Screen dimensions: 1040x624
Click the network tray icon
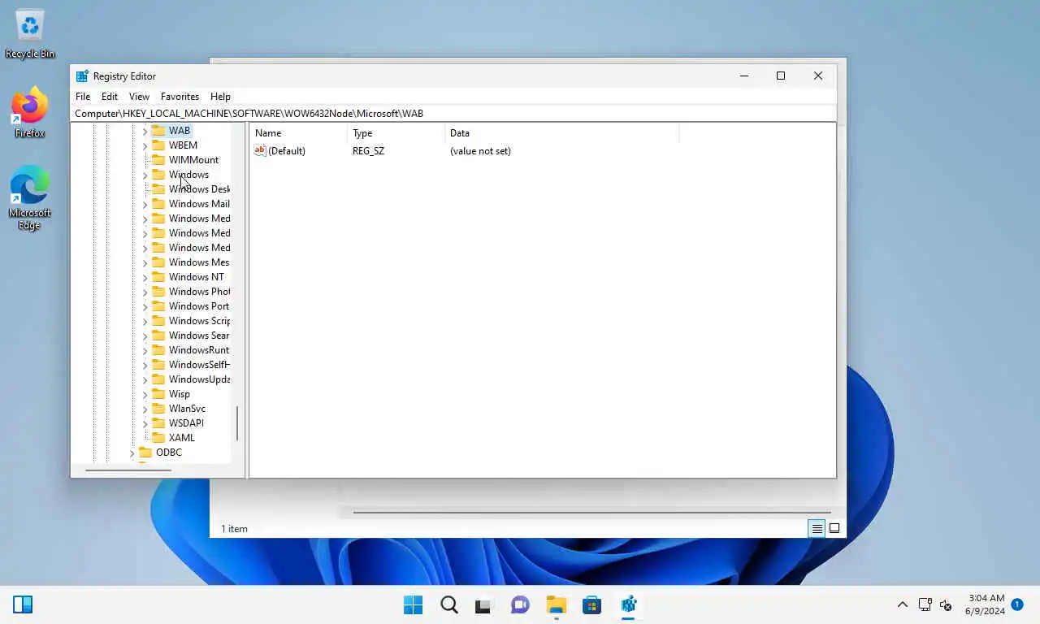tap(925, 604)
